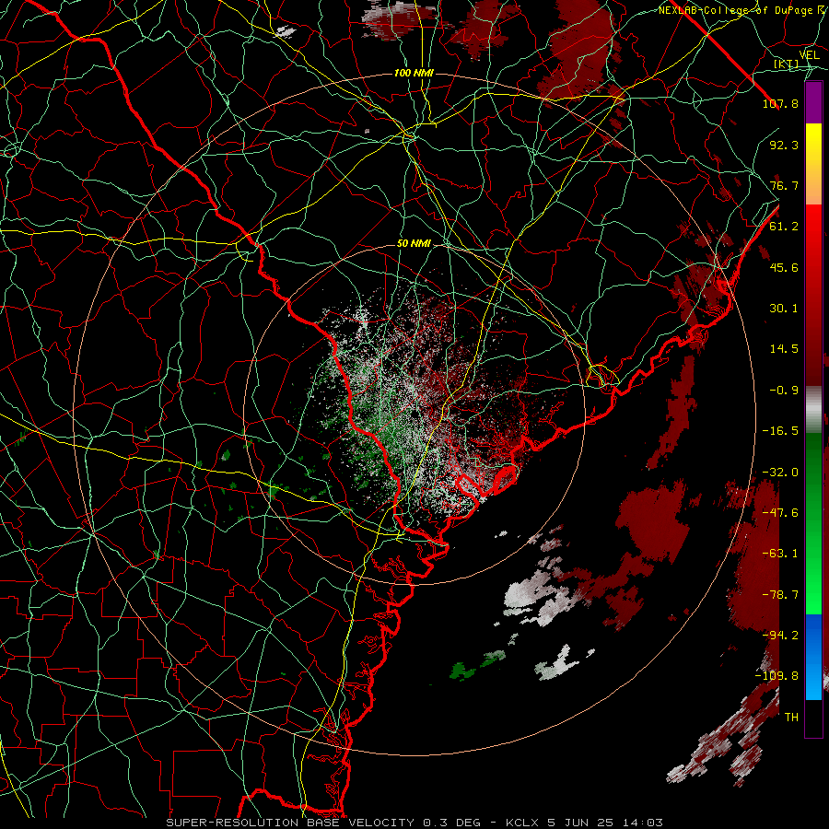Click the -0.9 velocity scale label
This screenshot has height=829, width=829.
[784, 391]
